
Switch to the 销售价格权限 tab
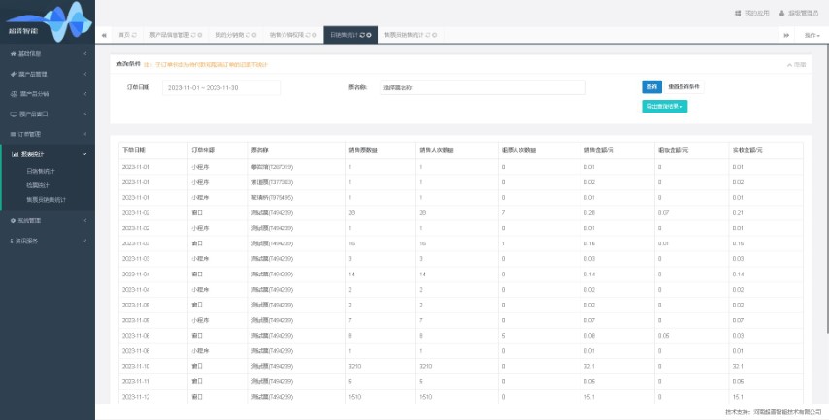[x=286, y=35]
